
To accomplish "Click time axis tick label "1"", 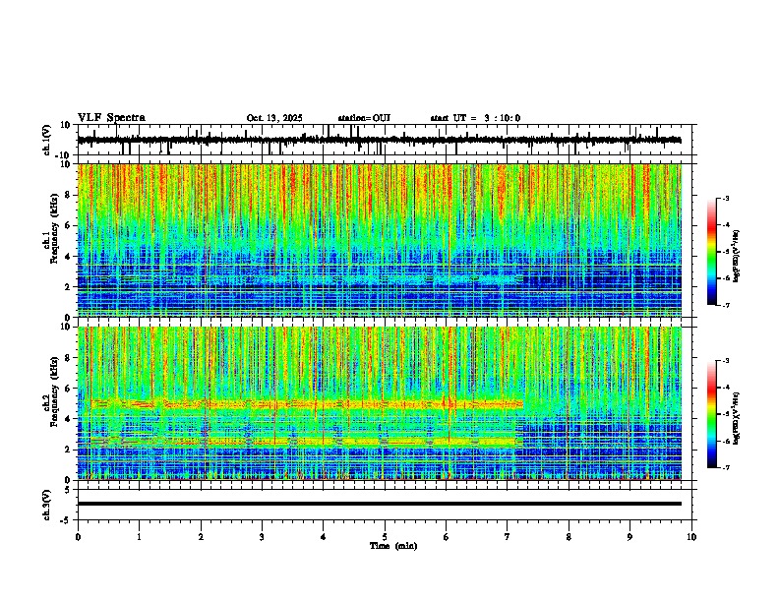I will click(139, 537).
